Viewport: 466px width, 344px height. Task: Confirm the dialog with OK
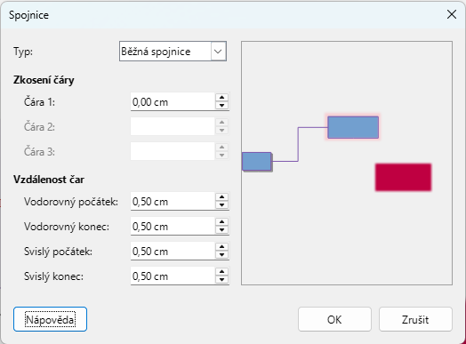coord(334,319)
